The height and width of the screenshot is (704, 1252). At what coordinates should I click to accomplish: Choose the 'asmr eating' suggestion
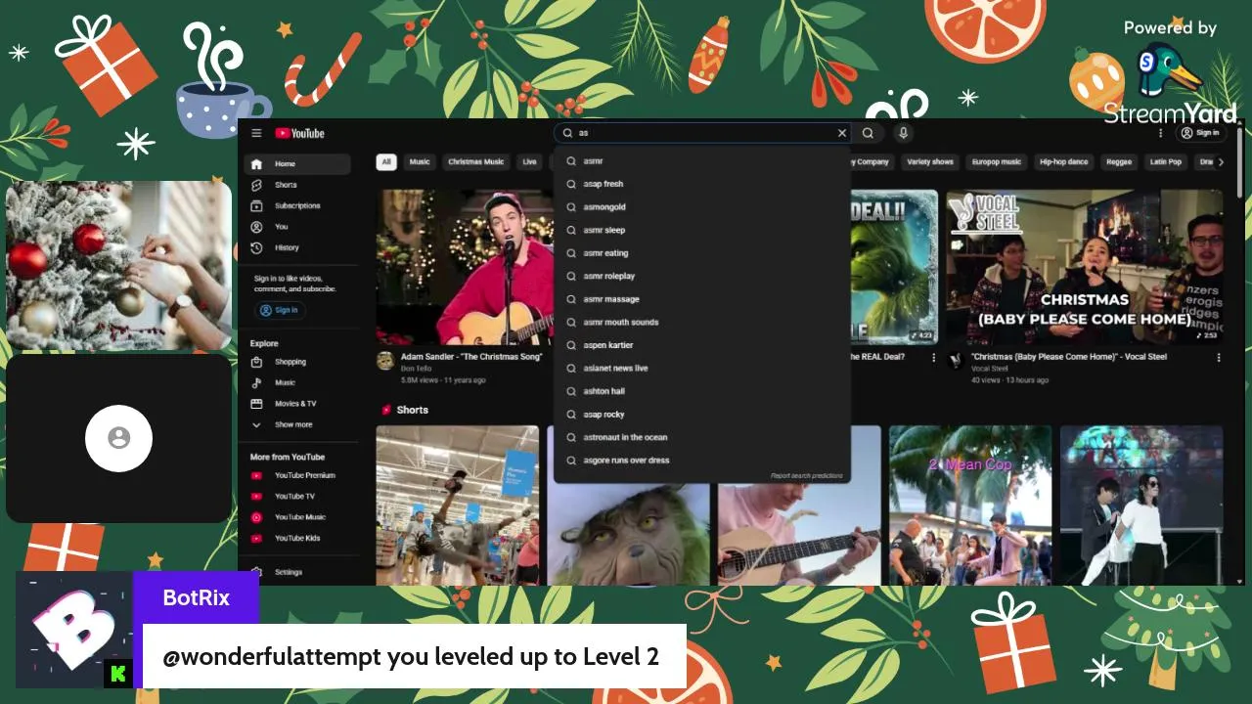coord(701,253)
